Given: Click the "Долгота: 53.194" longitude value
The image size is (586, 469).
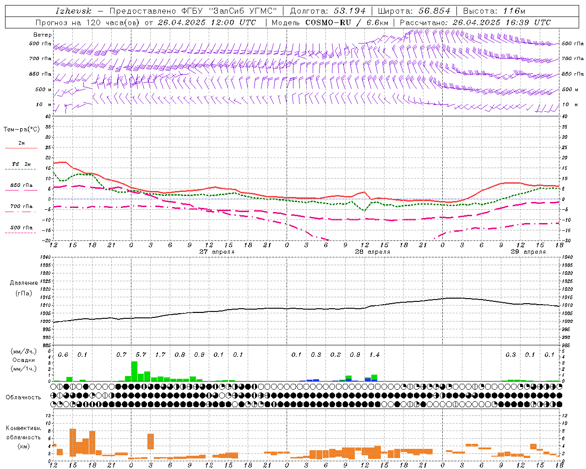Looking at the screenshot, I should pyautogui.click(x=328, y=11).
